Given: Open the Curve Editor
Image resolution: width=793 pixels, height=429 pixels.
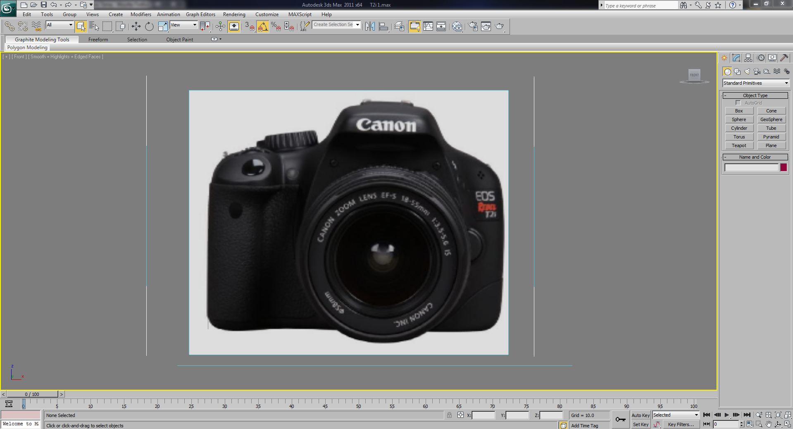Looking at the screenshot, I should 428,26.
